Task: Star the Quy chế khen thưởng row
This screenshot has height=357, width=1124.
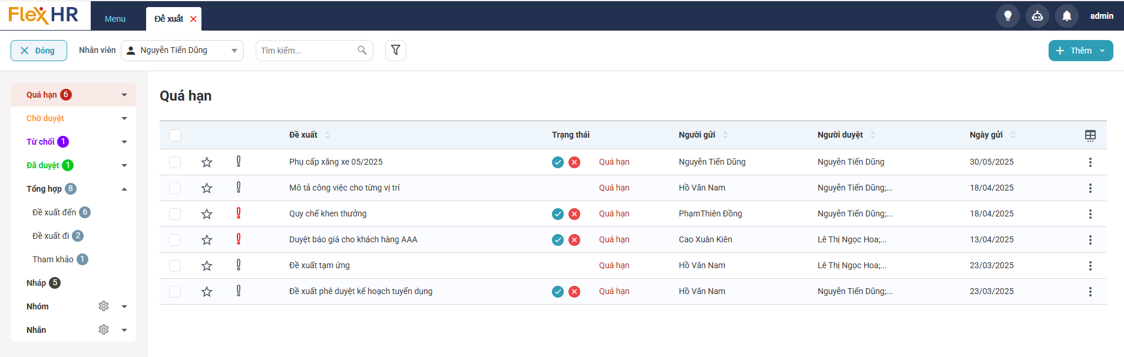Action: pyautogui.click(x=207, y=214)
